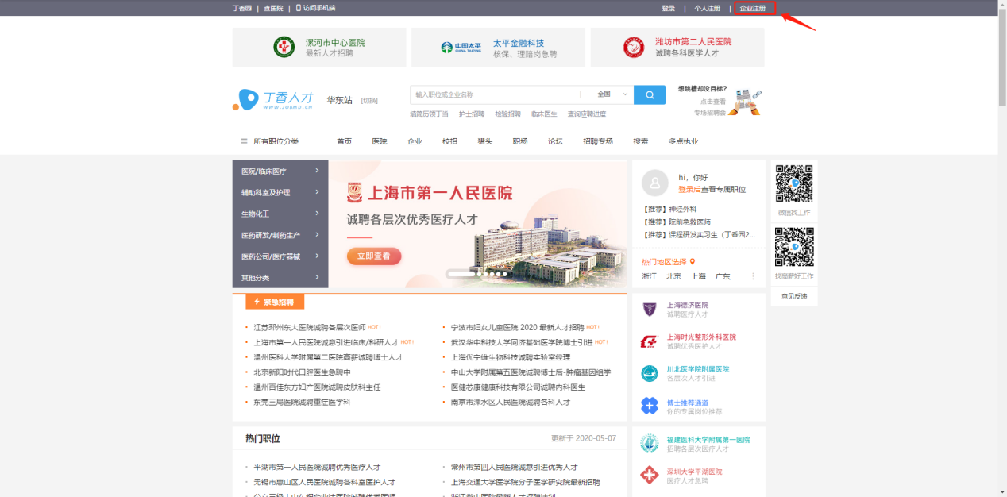This screenshot has height=497, width=1007.
Task: Open the 全国 region dropdown
Action: click(x=612, y=95)
